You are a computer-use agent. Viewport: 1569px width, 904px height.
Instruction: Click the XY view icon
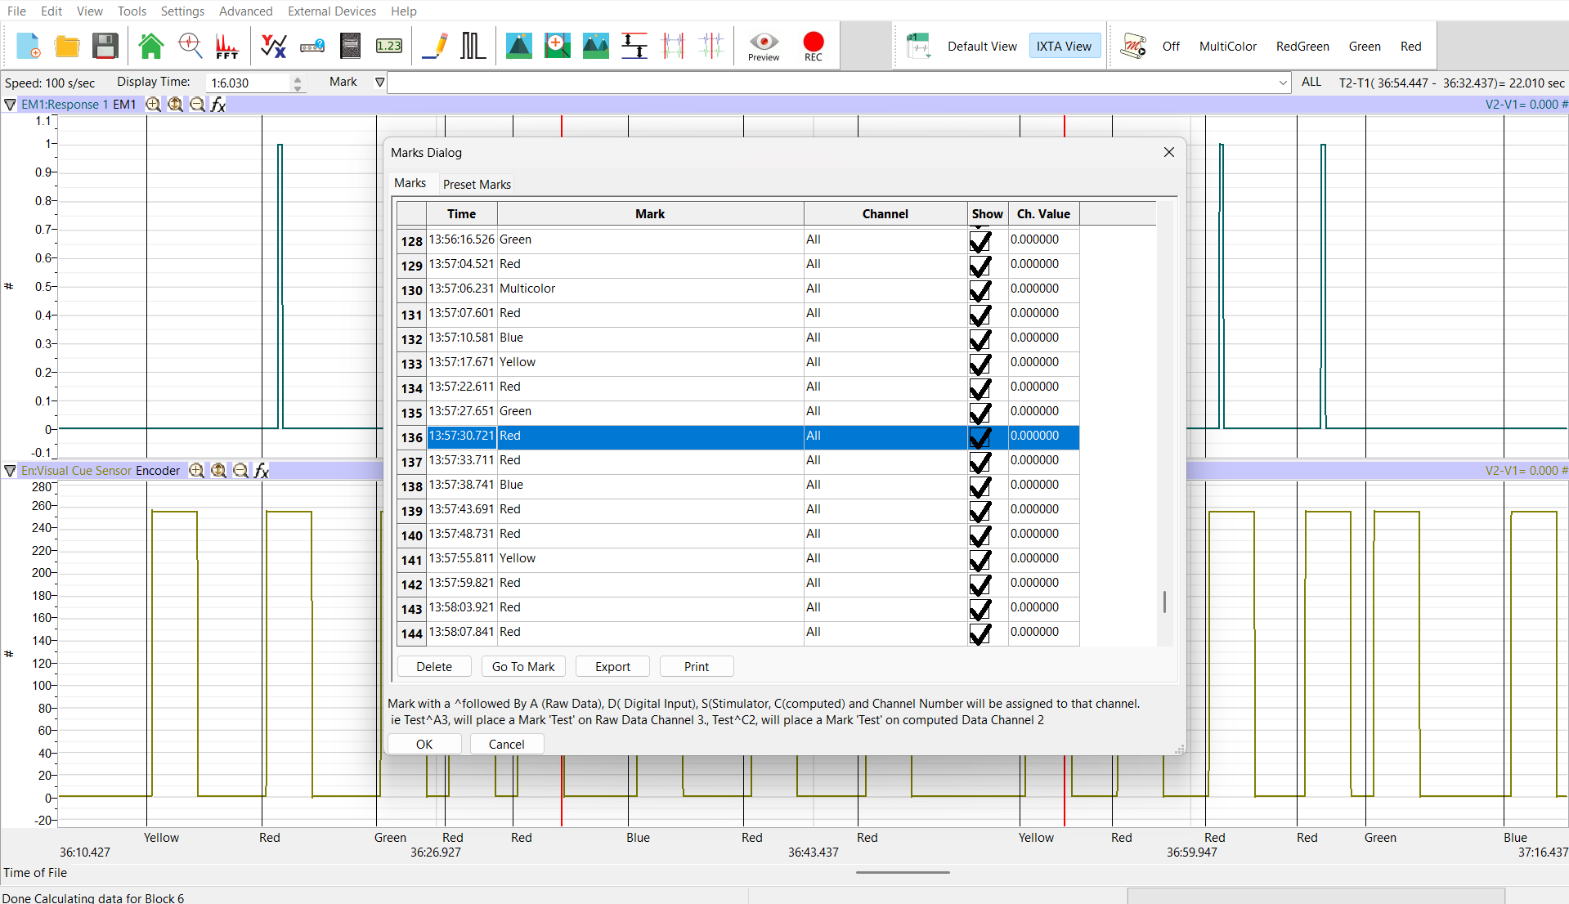click(273, 46)
